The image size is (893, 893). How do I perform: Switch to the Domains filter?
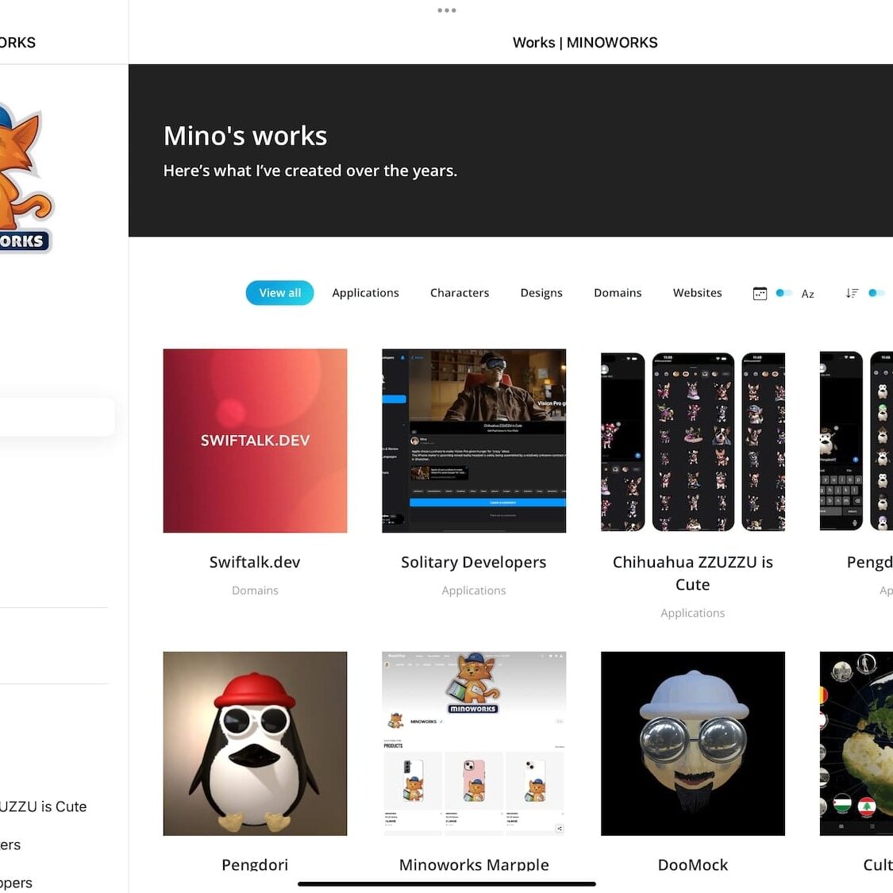[x=618, y=293]
